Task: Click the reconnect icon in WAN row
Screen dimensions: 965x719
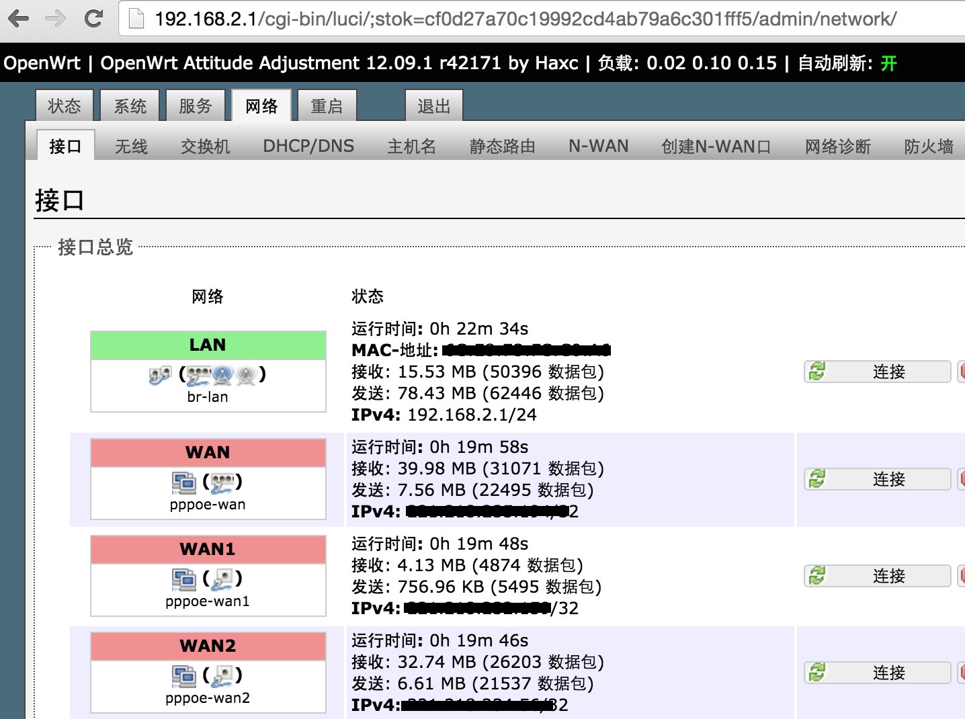Action: [817, 478]
